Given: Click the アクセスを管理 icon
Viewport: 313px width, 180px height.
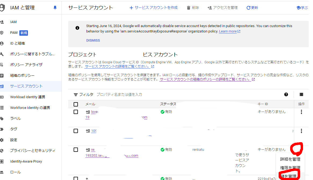Looking at the screenshot, I should point(210,8).
